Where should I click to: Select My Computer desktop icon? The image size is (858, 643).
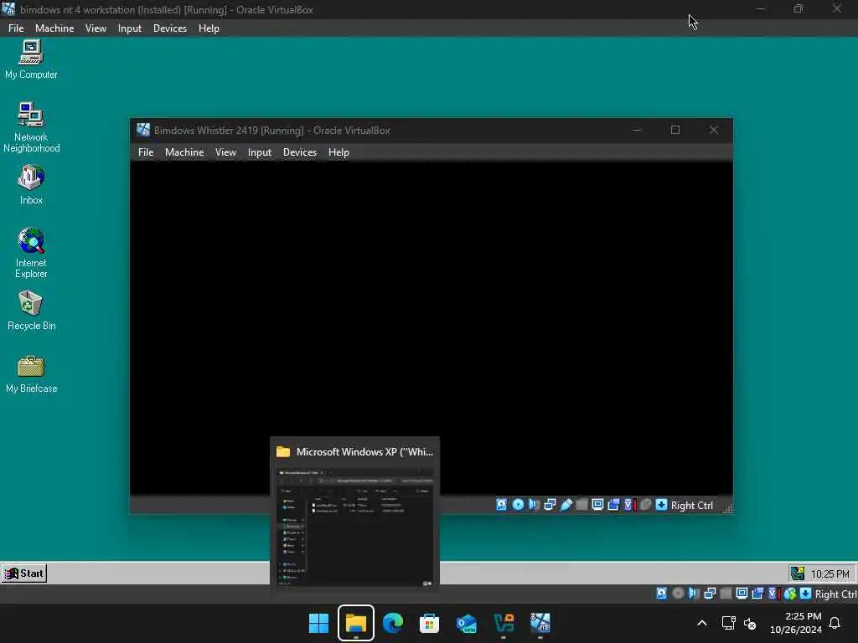pos(31,59)
